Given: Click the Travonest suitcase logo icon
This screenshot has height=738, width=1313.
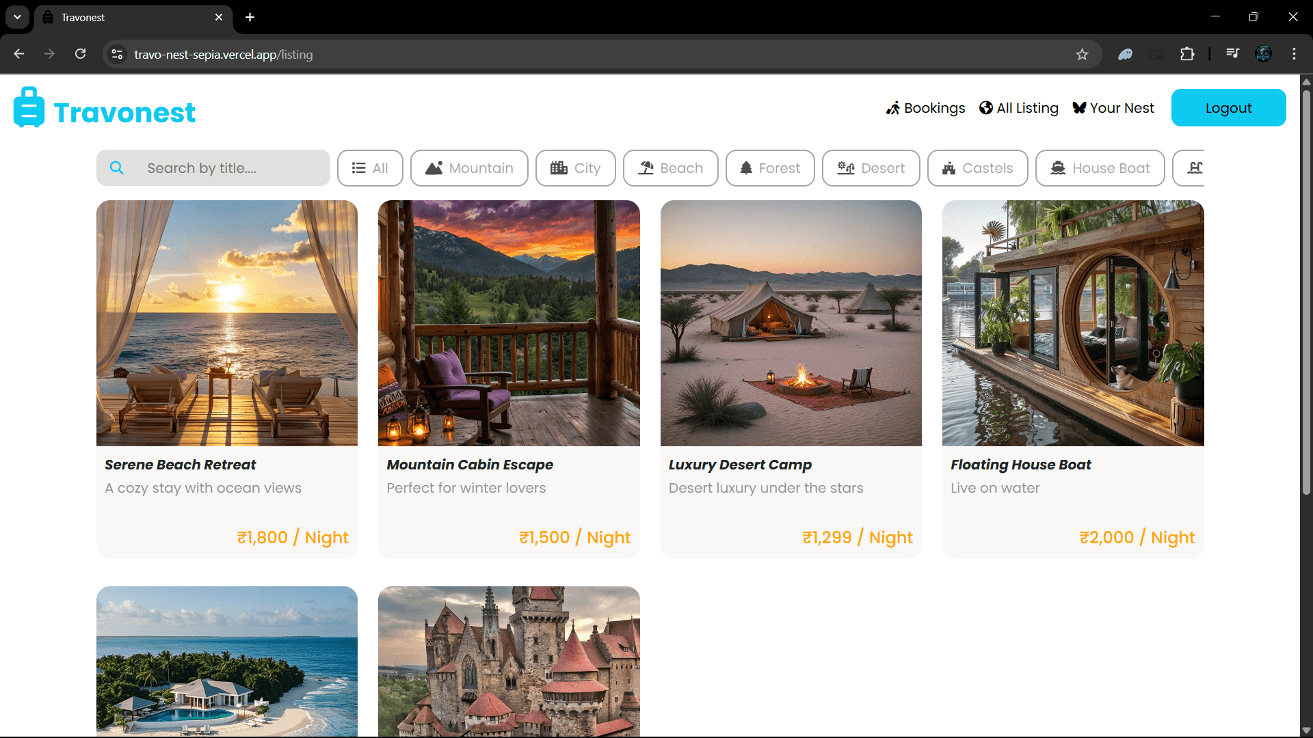Looking at the screenshot, I should coord(29,107).
